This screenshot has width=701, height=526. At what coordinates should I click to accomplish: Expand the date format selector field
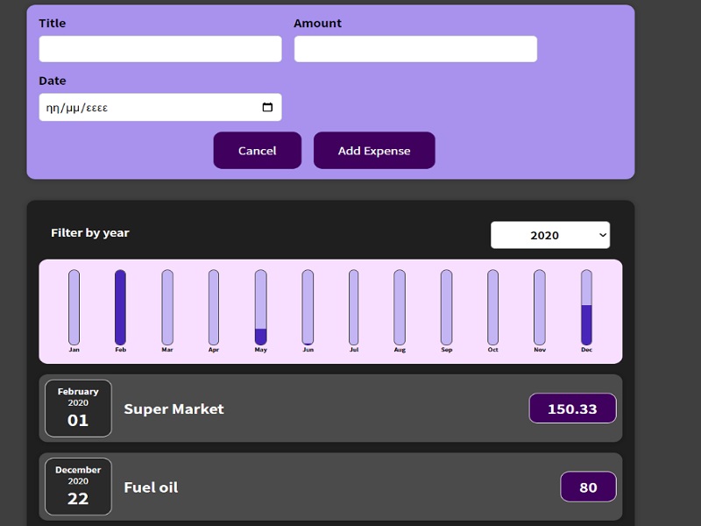coord(159,106)
